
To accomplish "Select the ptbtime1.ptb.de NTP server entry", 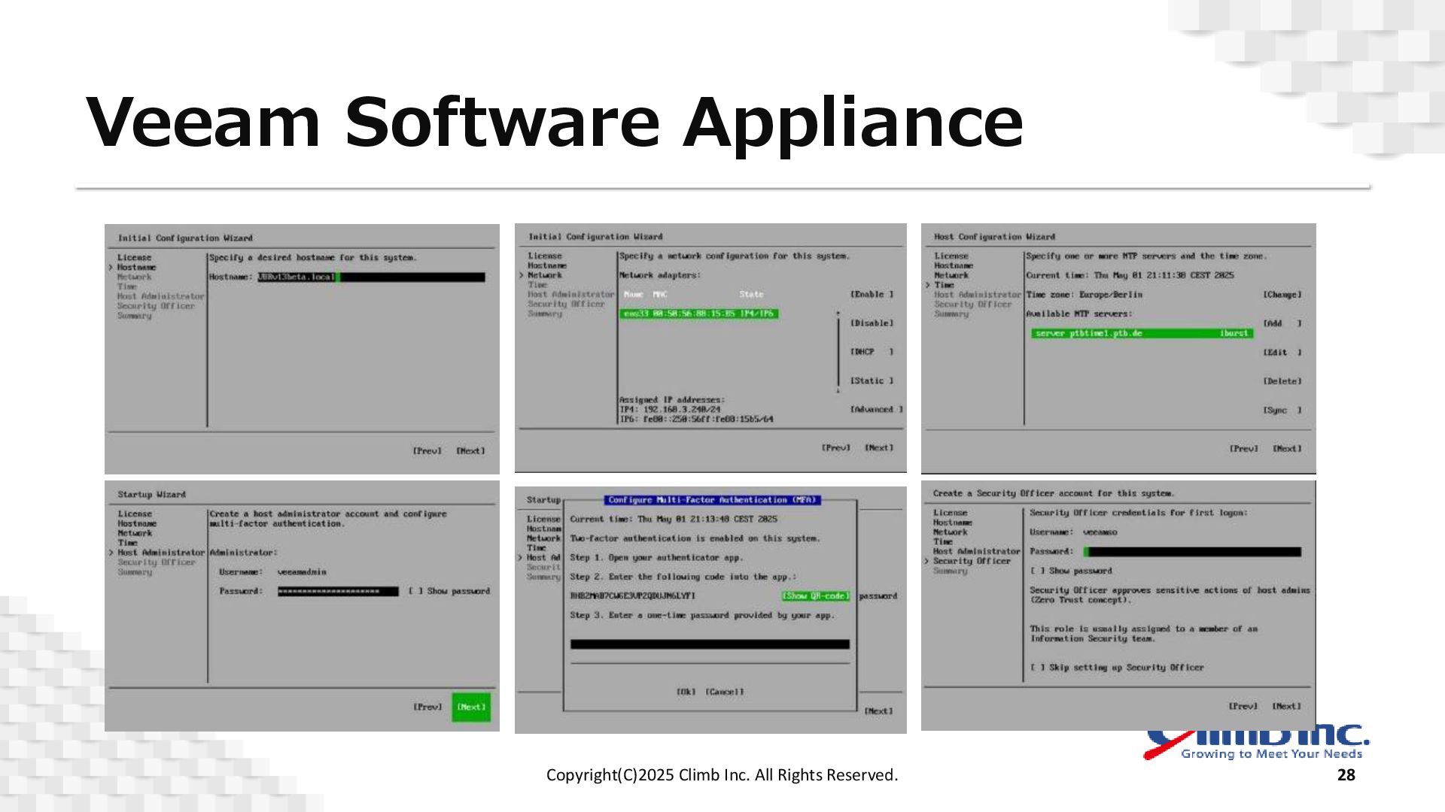I will coord(1141,333).
